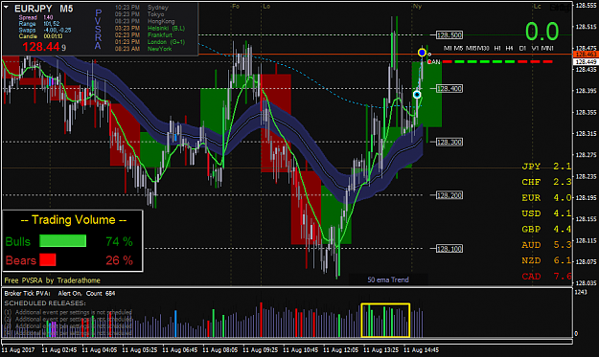Screen dimensions: 599x357
Task: Click the 128.200 price level label
Action: (449, 195)
